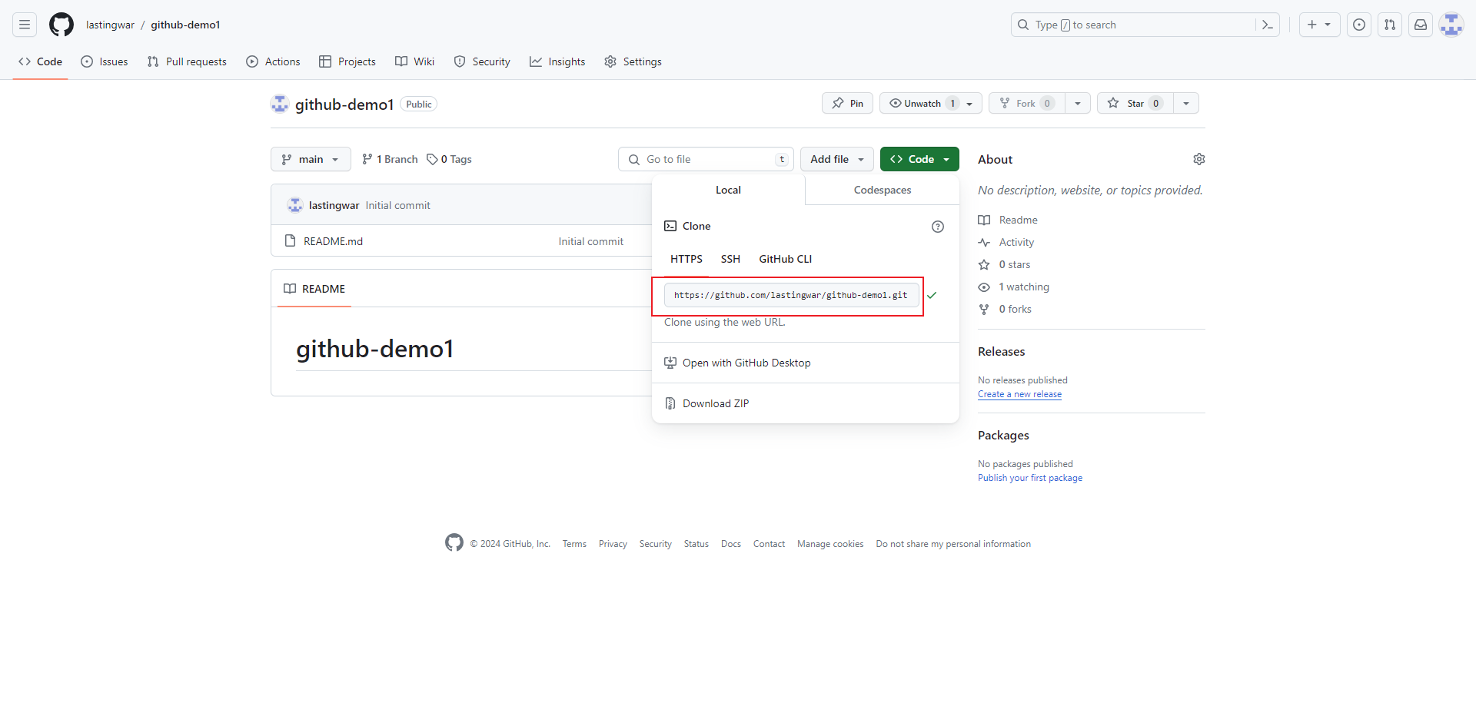Open the issues icon in header
Image resolution: width=1476 pixels, height=726 pixels.
pyautogui.click(x=1359, y=25)
